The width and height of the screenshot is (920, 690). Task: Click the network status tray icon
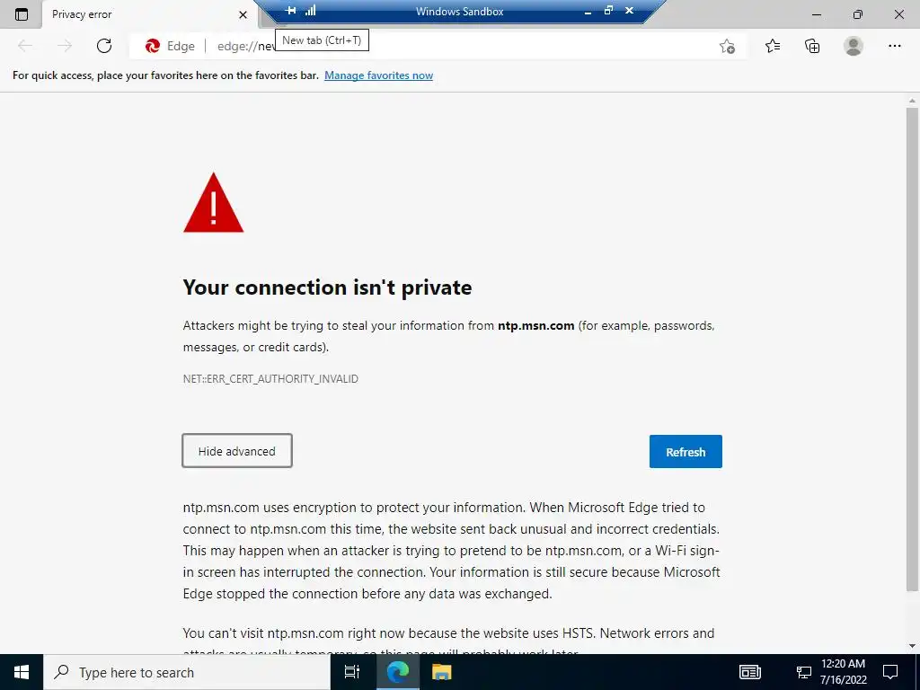(x=803, y=672)
